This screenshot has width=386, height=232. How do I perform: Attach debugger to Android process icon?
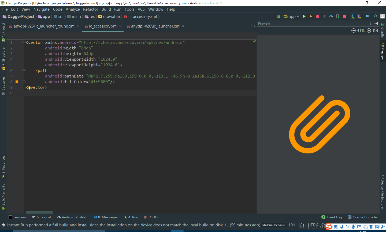click(338, 16)
